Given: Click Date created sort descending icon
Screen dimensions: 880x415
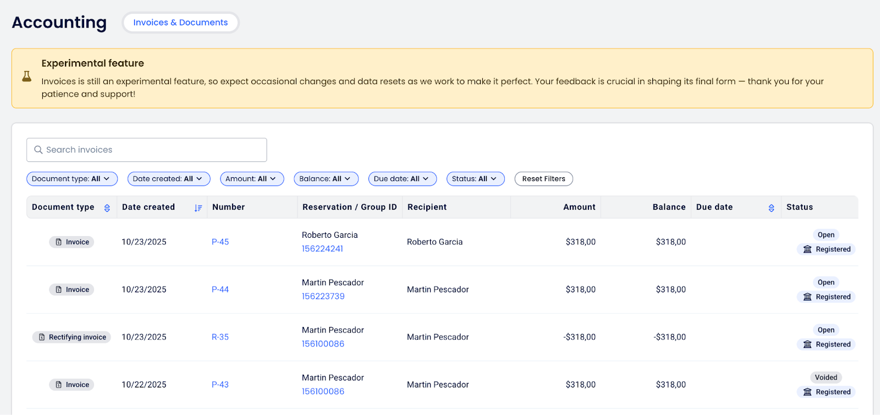Looking at the screenshot, I should click(198, 207).
